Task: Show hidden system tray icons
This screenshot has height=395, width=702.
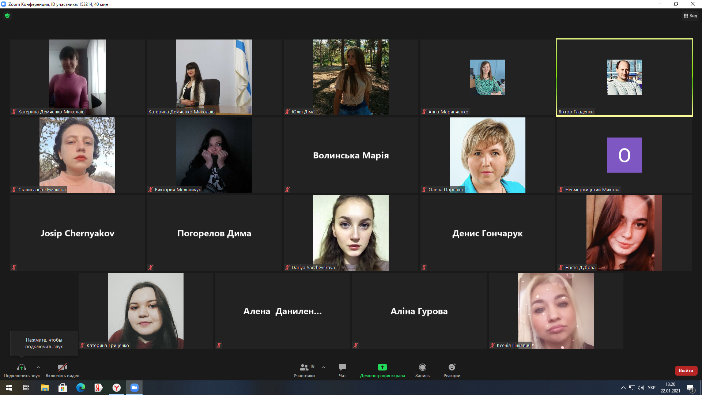Action: 623,388
